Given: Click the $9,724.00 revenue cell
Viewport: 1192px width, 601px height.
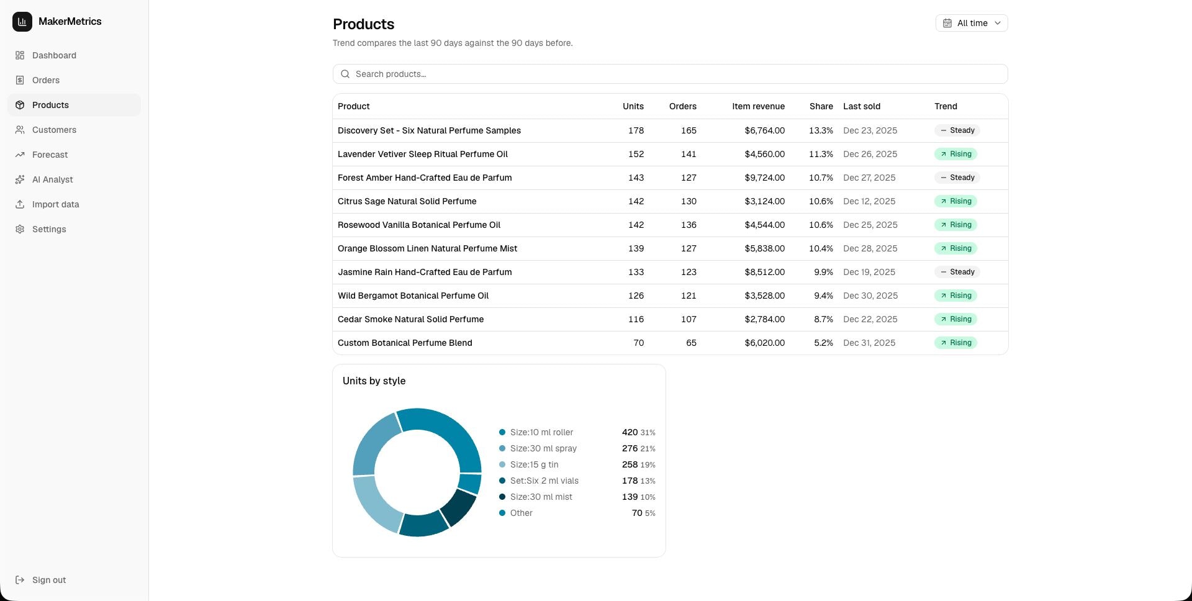Looking at the screenshot, I should [764, 178].
